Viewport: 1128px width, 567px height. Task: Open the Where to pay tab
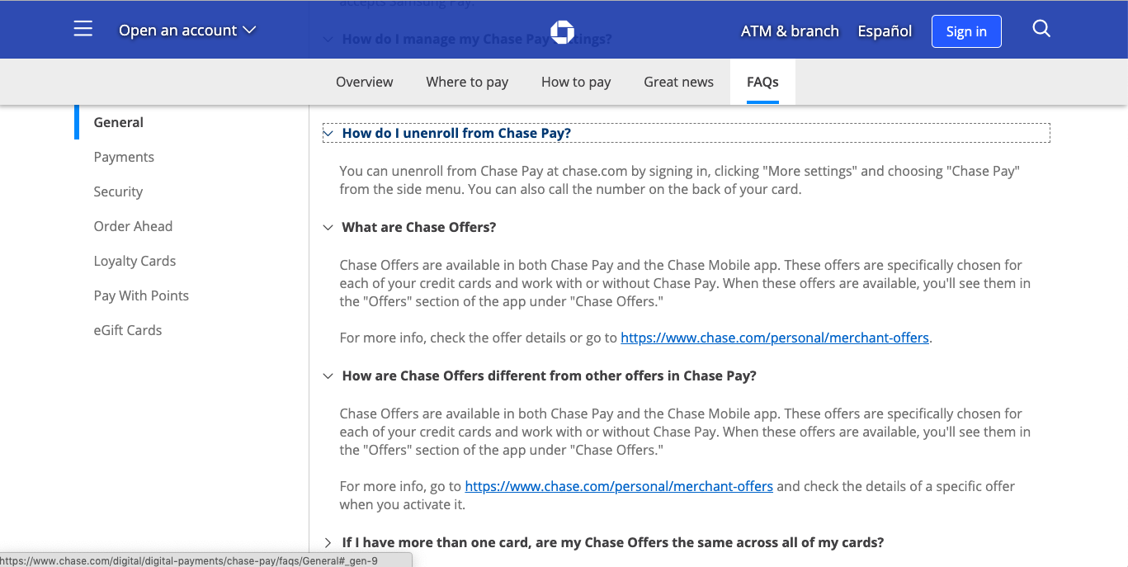pyautogui.click(x=467, y=82)
